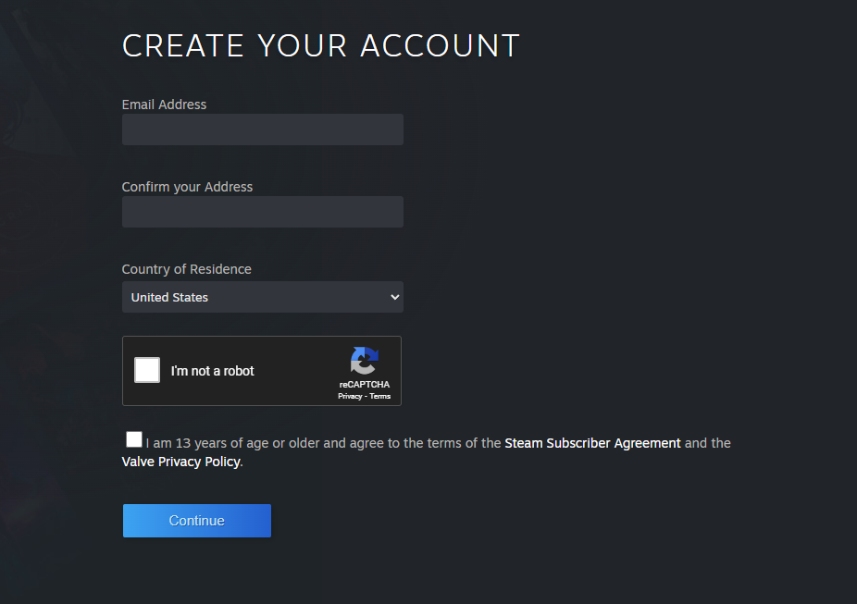Image resolution: width=857 pixels, height=604 pixels.
Task: Open the Steam Subscriber Agreement
Action: click(x=592, y=443)
